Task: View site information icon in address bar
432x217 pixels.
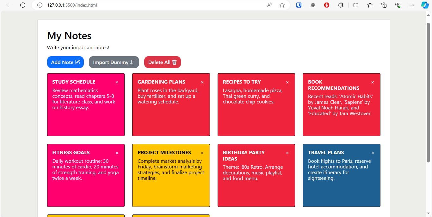Action: coord(40,5)
